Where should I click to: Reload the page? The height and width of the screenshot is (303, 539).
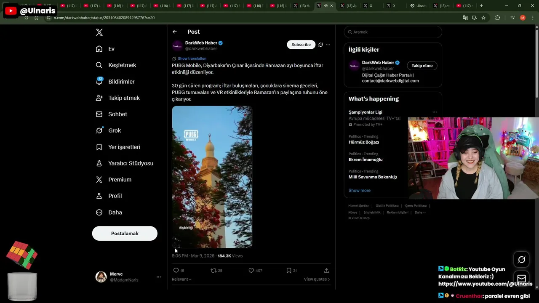(x=27, y=18)
